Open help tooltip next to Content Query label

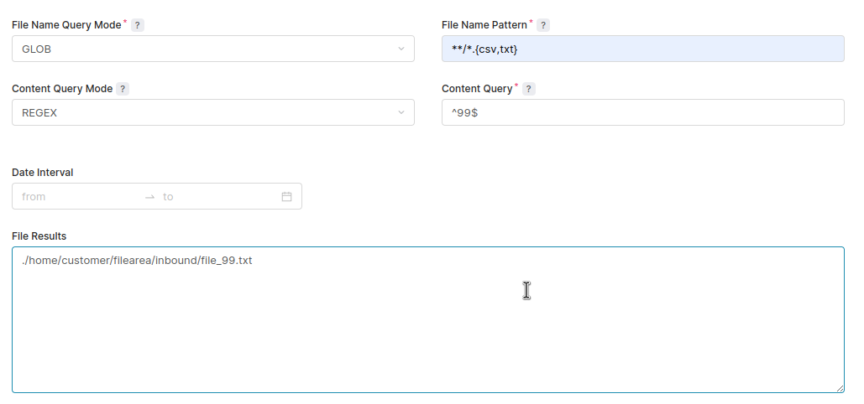(x=528, y=89)
